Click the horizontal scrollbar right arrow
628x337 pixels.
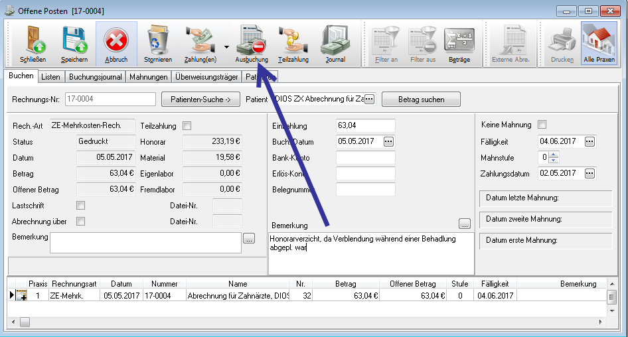600,322
